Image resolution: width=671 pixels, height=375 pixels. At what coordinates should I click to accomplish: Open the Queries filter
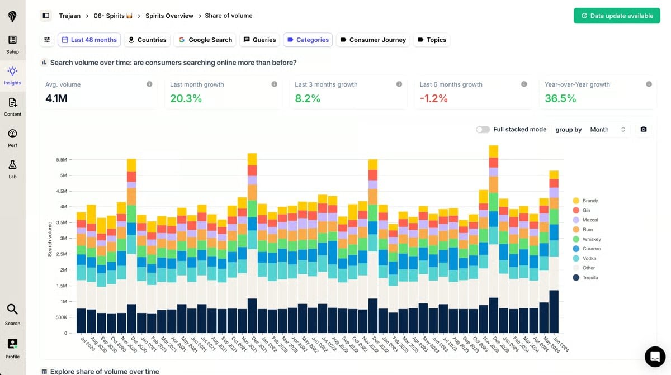tap(259, 40)
